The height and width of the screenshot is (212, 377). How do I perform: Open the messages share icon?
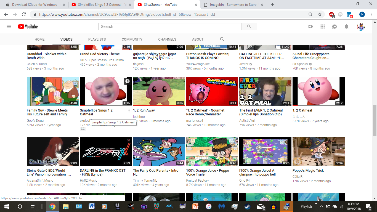pyautogui.click(x=334, y=26)
